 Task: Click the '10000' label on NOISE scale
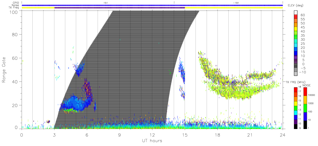click(312, 96)
